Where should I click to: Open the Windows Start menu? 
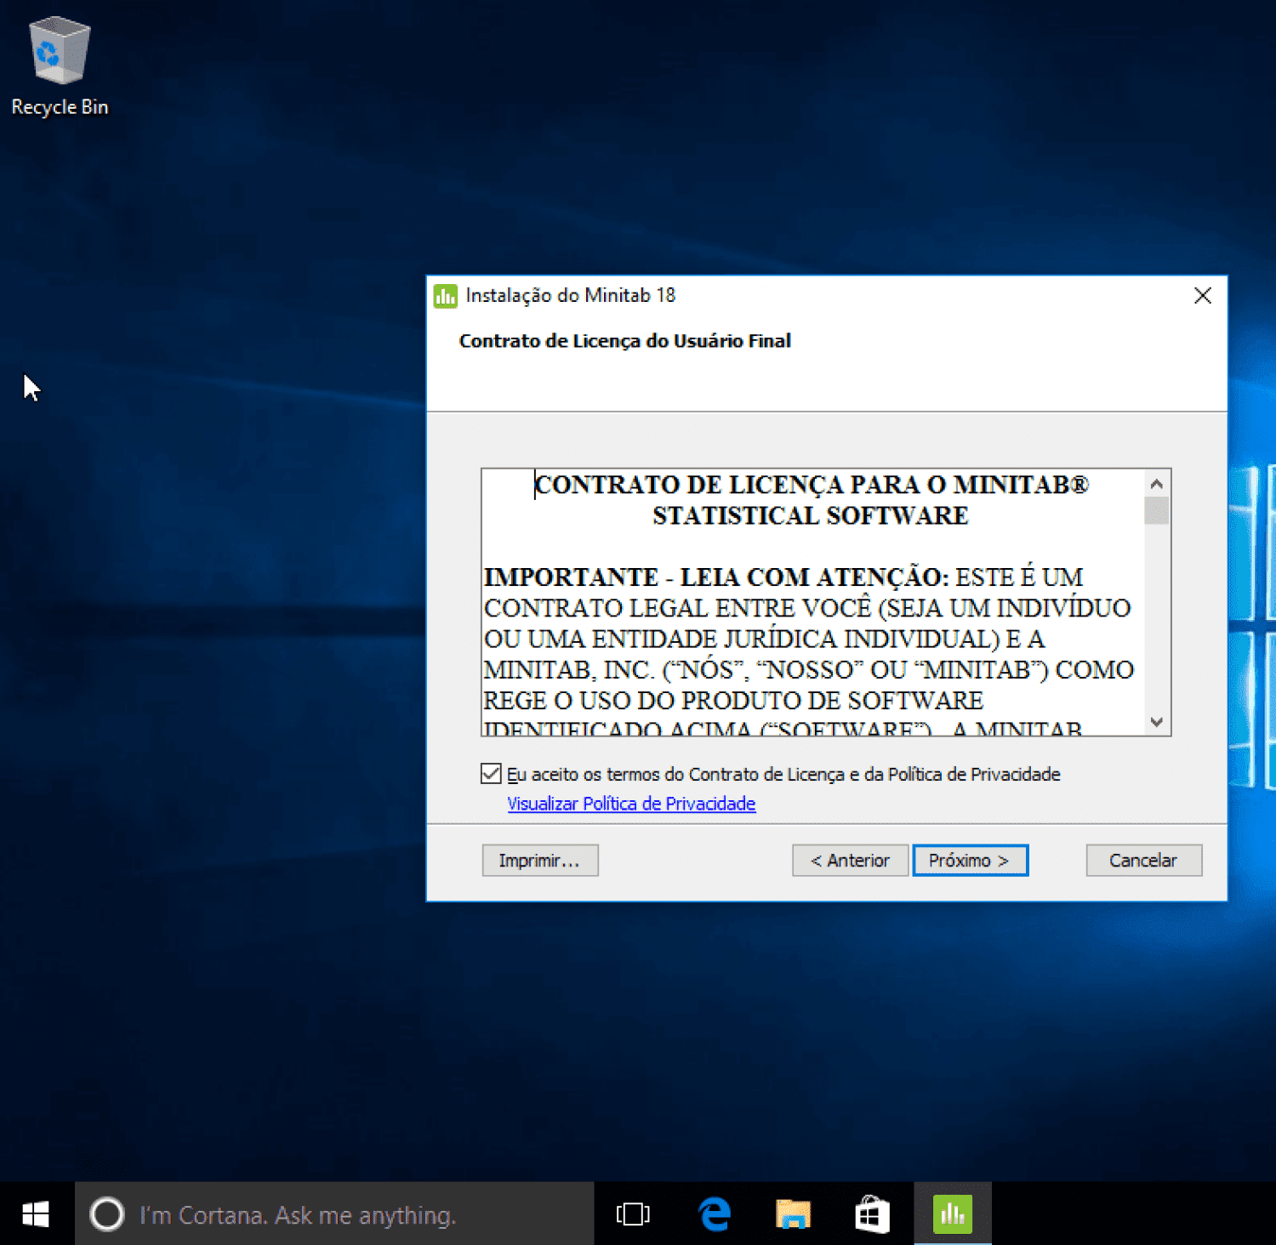(x=37, y=1214)
